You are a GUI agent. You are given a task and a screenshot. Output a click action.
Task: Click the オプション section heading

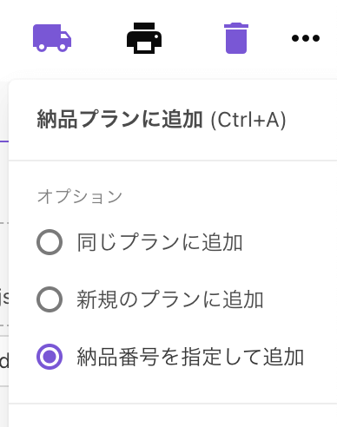point(80,196)
